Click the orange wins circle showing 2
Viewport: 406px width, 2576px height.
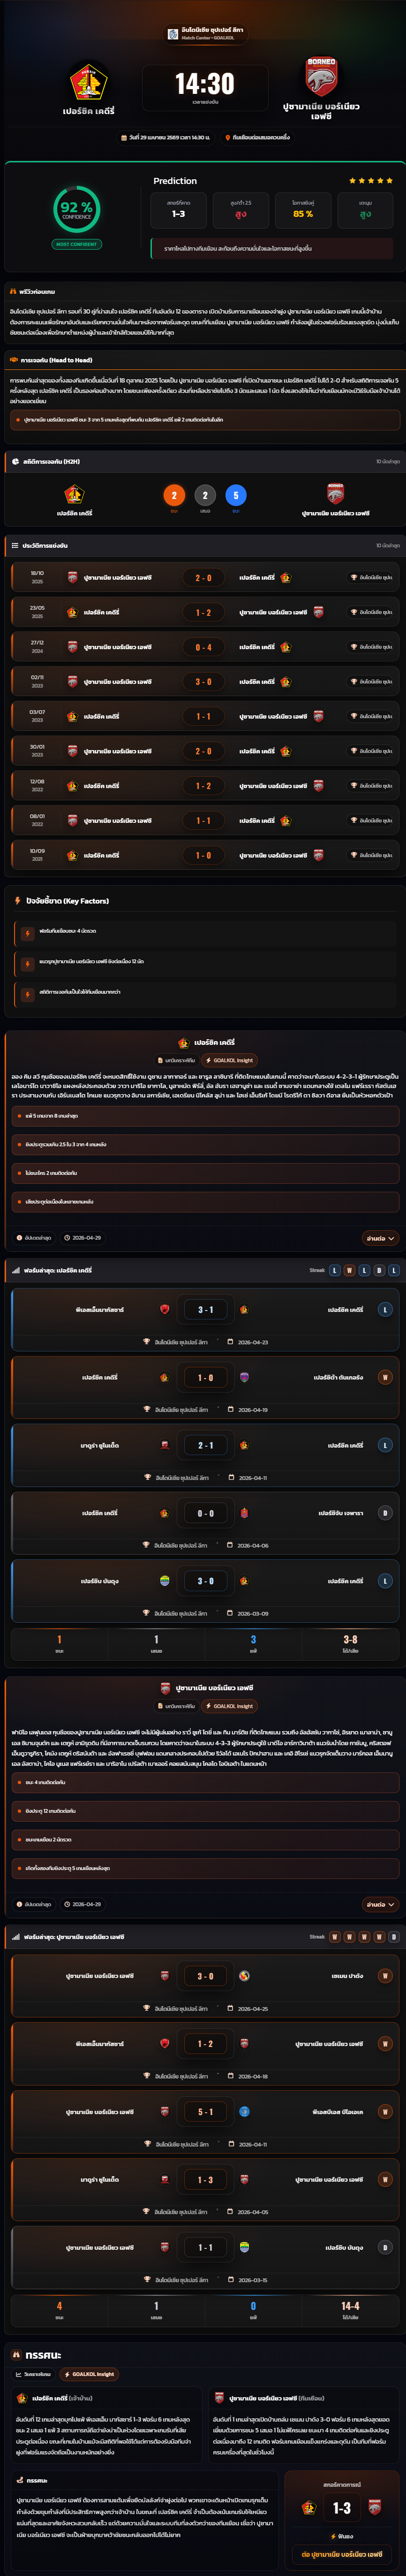click(174, 495)
